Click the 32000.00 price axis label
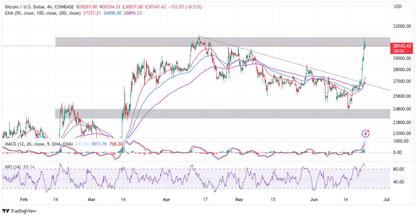The height and width of the screenshot is (217, 418). point(402,27)
